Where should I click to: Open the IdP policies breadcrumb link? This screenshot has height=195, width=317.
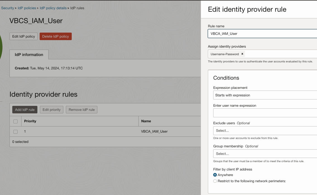coord(27,8)
